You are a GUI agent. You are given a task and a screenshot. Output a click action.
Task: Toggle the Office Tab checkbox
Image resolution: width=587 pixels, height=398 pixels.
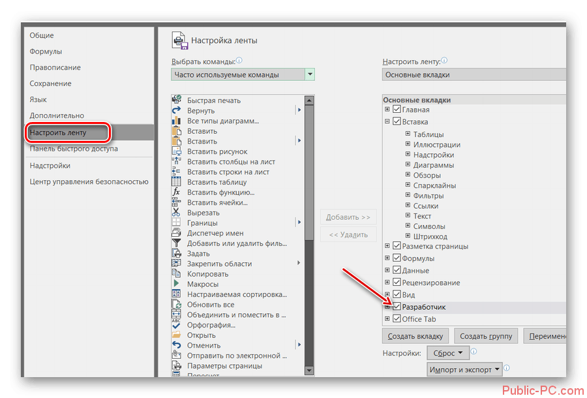click(397, 319)
